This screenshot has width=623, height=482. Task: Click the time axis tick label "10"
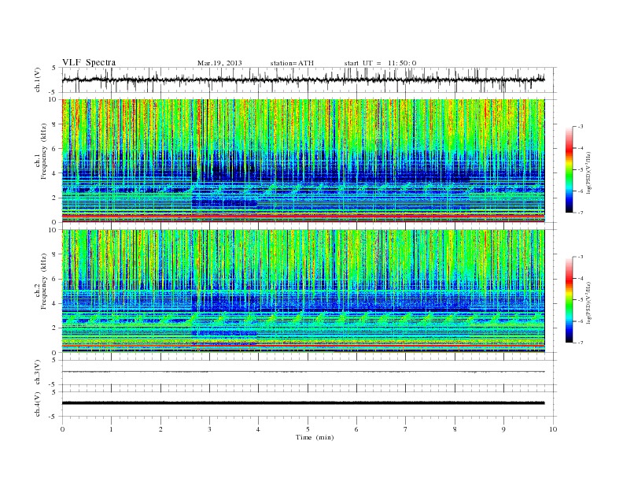(553, 429)
